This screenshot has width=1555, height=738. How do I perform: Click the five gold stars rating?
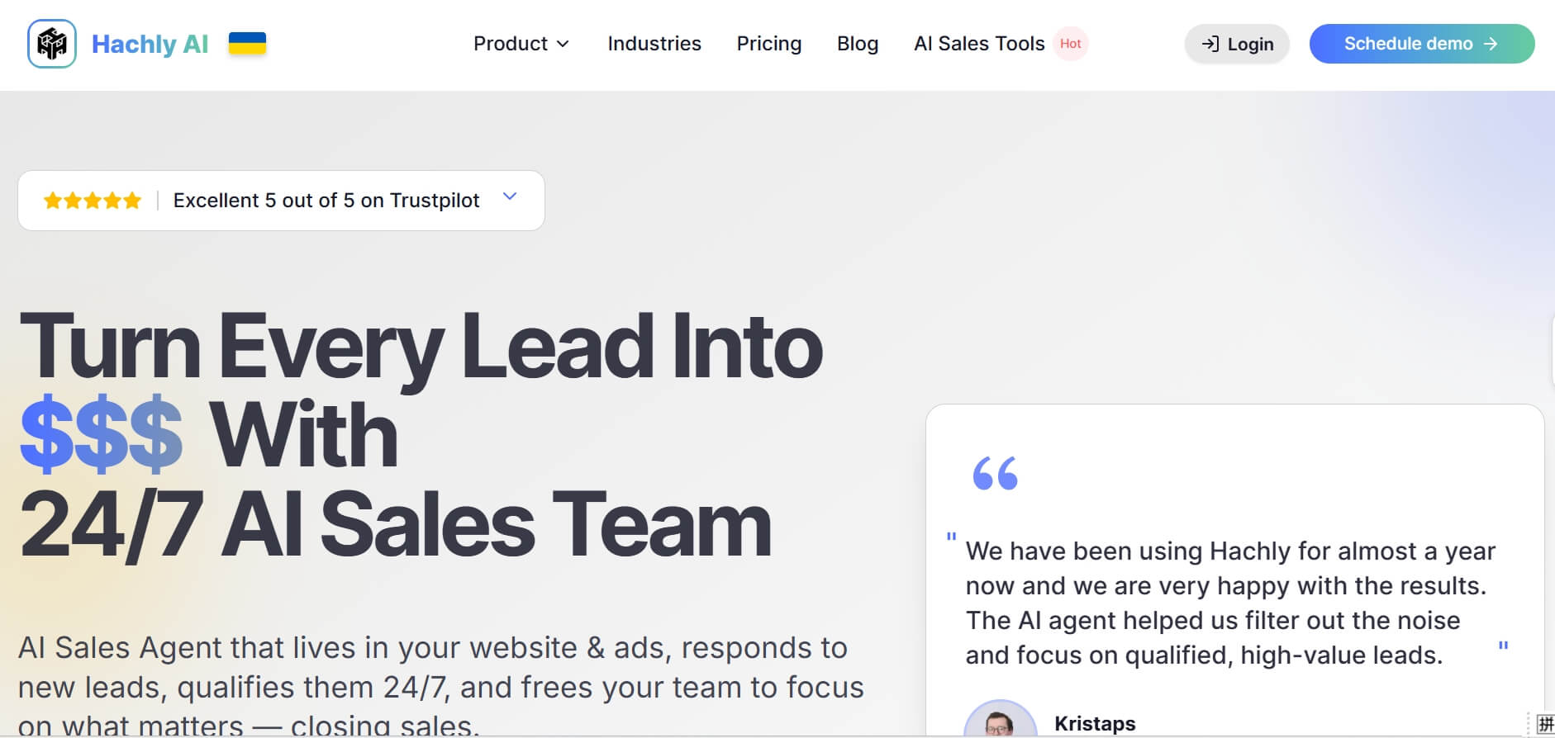click(x=93, y=201)
